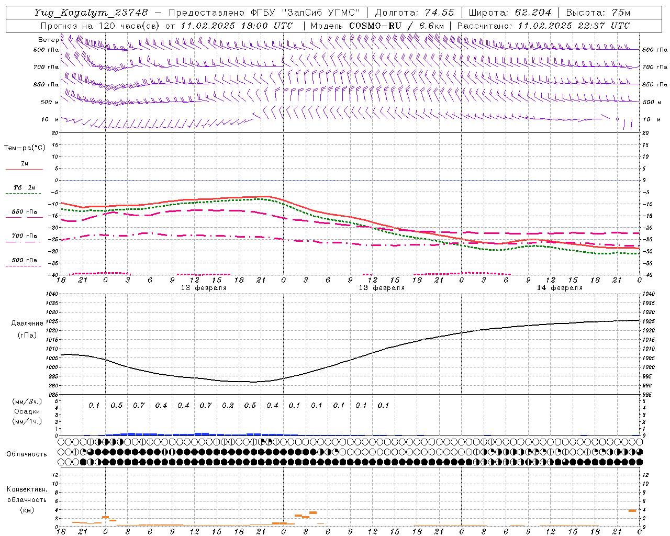Click the Модель COSMO-RU / 6.6км text
Image resolution: width=670 pixels, height=536 pixels.
(x=377, y=26)
